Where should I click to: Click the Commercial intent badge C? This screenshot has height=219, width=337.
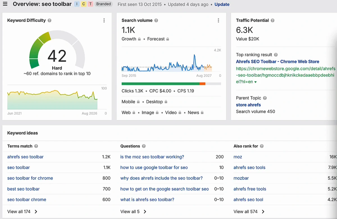pos(83,4)
